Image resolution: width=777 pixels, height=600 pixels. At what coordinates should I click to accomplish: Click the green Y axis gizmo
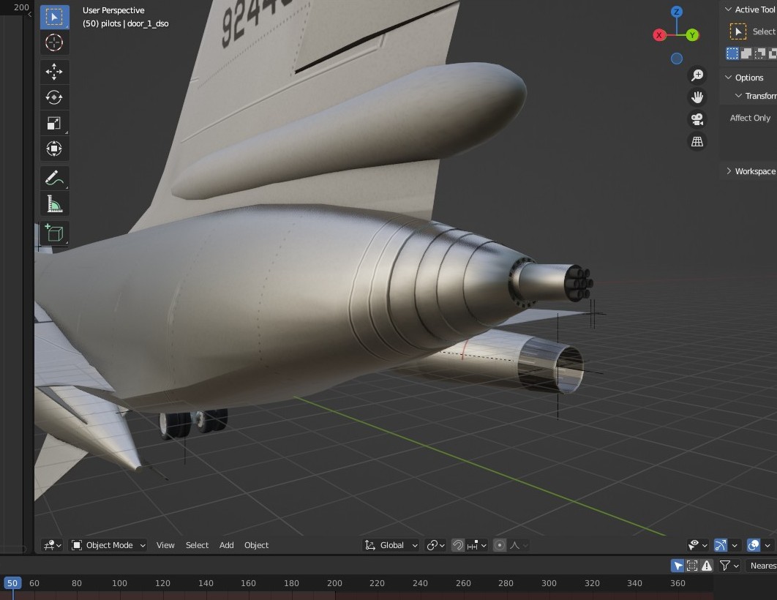click(692, 35)
